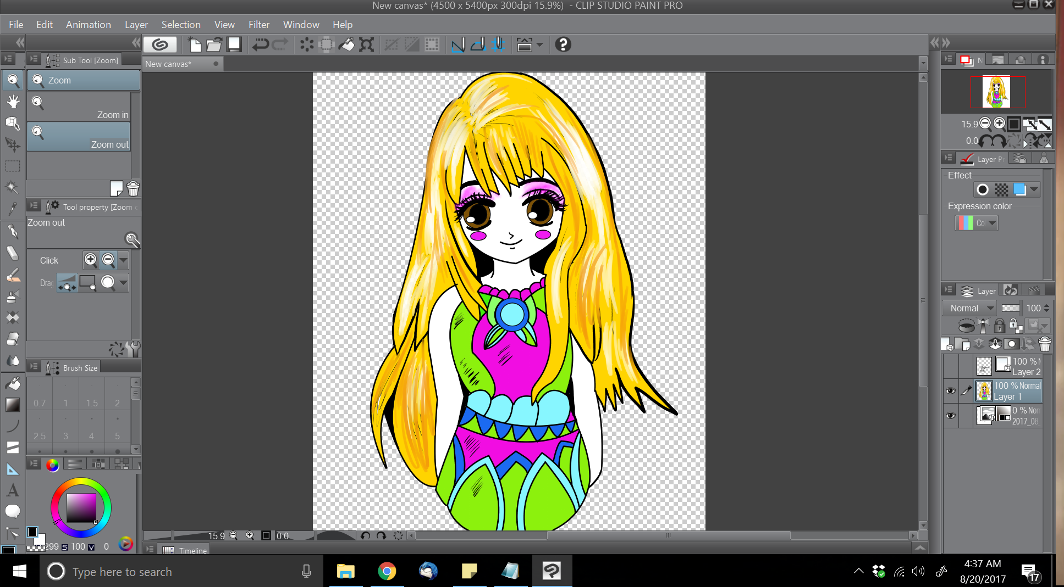Click the New file toolbar icon
This screenshot has width=1064, height=587.
point(194,44)
